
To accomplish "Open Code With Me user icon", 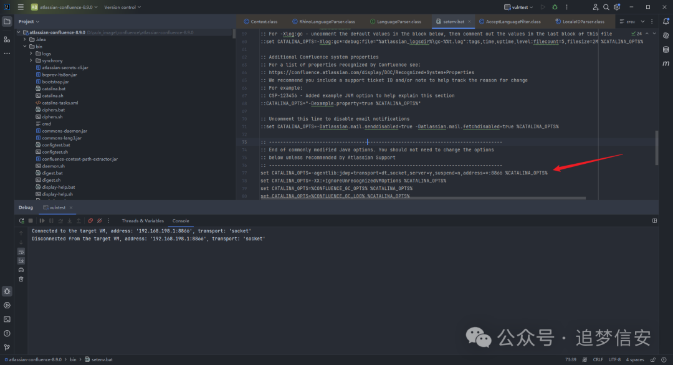I will click(x=595, y=7).
